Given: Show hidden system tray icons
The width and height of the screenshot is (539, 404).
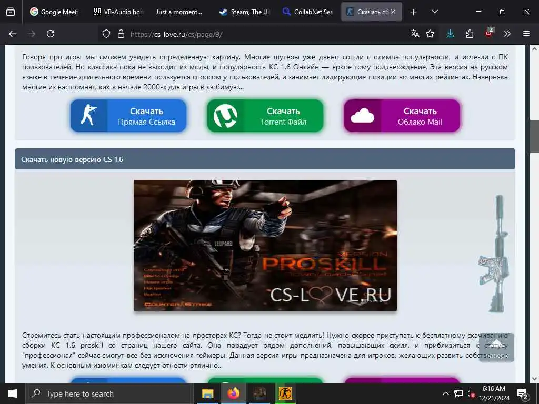Looking at the screenshot, I should point(445,393).
